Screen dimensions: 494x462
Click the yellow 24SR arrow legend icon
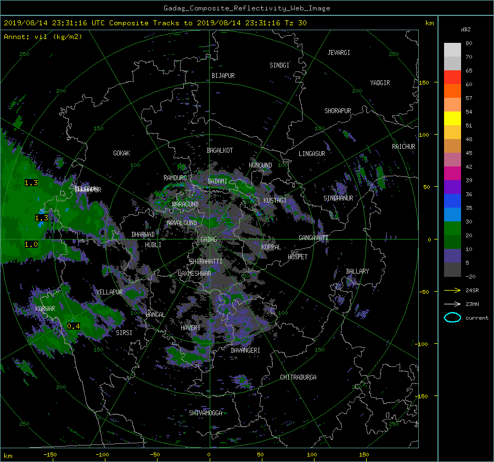pos(452,290)
